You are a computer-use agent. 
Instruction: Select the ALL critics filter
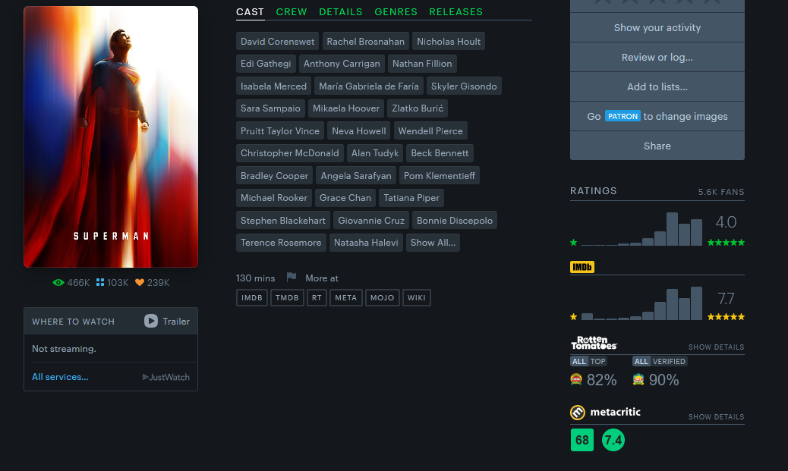pyautogui.click(x=579, y=362)
